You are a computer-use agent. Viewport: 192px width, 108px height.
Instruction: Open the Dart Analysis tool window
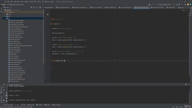click(56, 105)
